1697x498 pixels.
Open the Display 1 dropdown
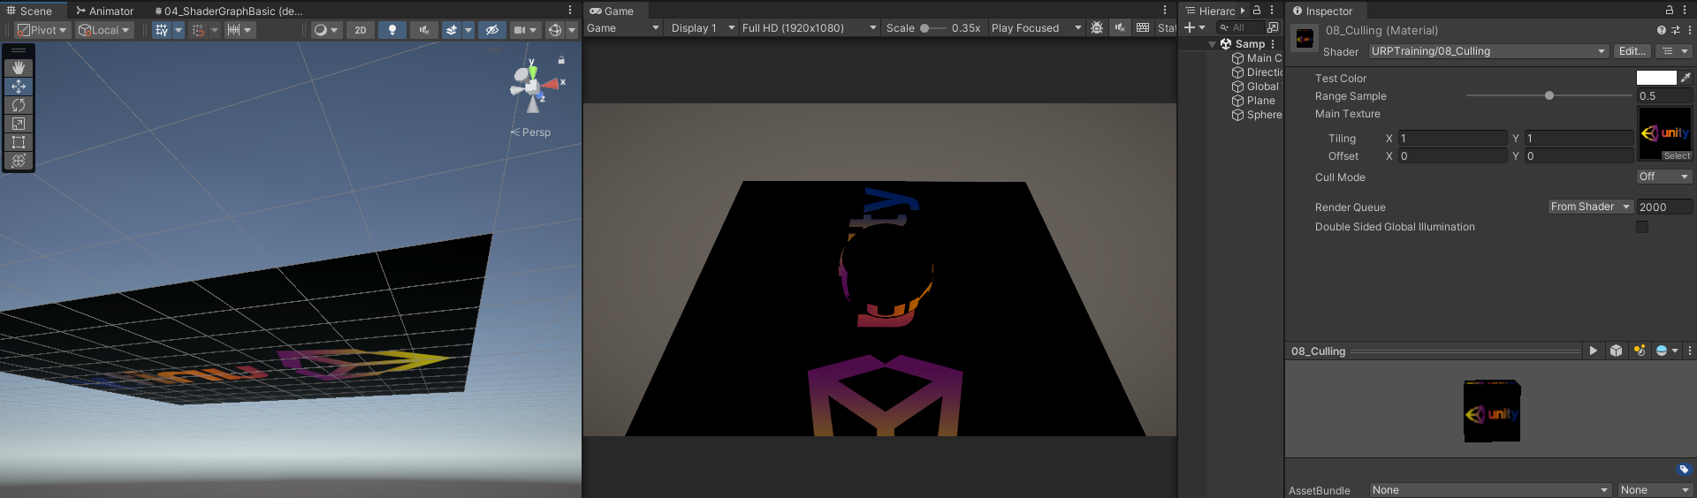(703, 28)
